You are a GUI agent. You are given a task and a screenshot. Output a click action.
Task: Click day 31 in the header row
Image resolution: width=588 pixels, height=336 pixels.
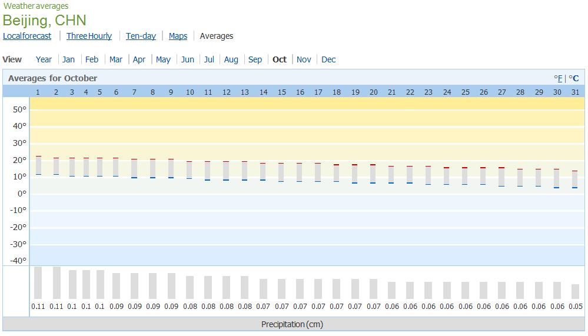(575, 92)
